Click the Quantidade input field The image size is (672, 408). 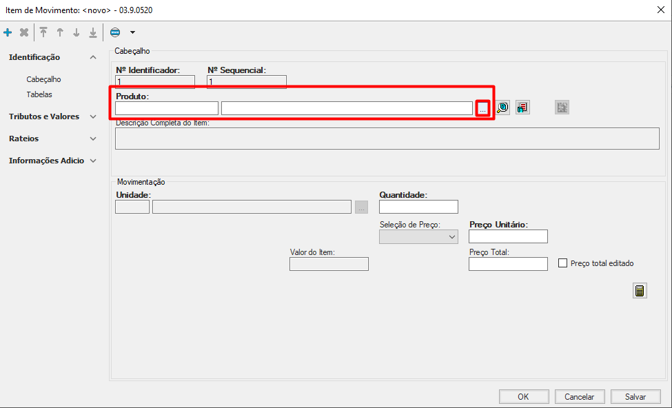coord(418,207)
